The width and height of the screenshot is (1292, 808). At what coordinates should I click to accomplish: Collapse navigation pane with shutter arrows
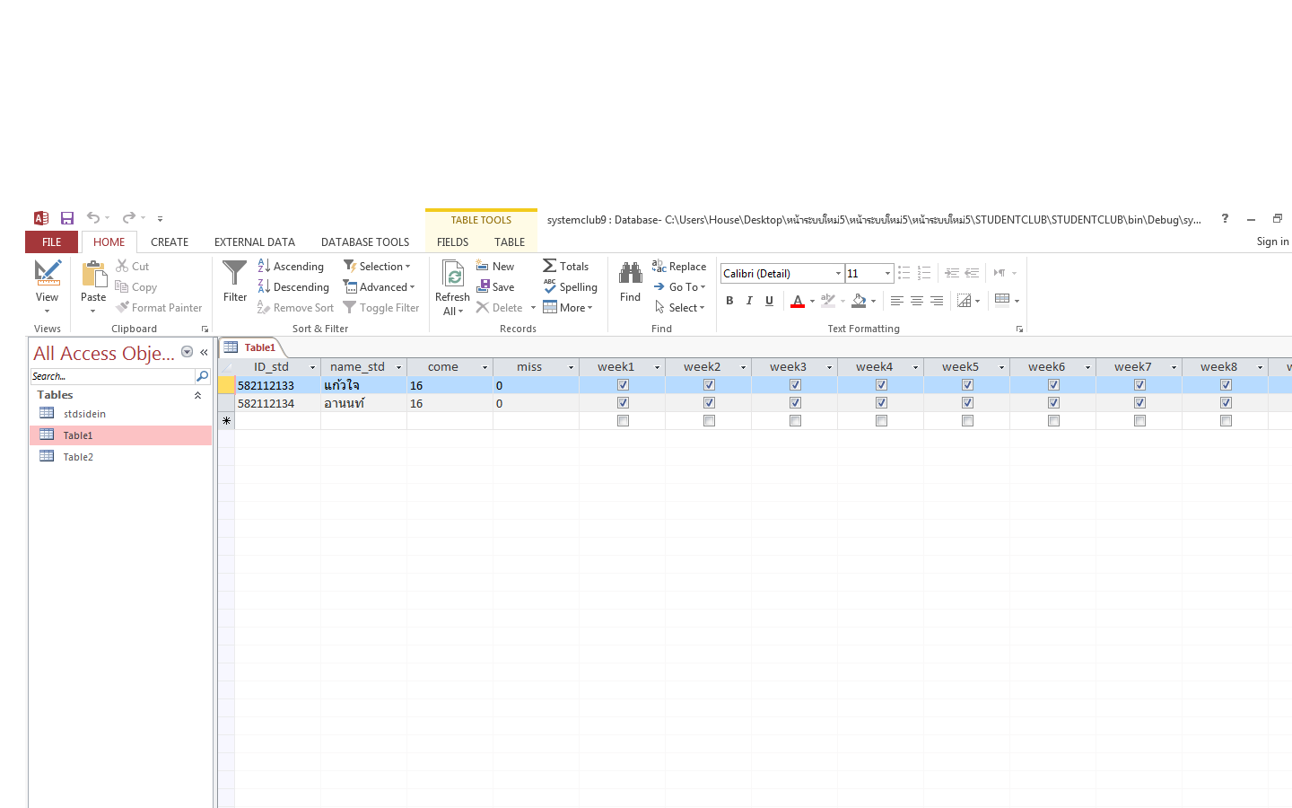click(x=204, y=353)
